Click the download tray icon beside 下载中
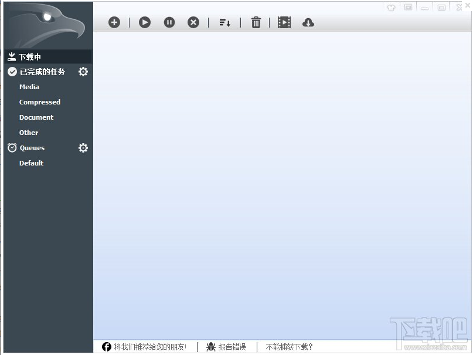Image resolution: width=473 pixels, height=355 pixels. [x=12, y=56]
